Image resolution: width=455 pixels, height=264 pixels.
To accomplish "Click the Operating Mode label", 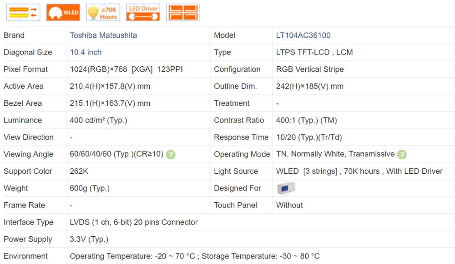I will (243, 154).
